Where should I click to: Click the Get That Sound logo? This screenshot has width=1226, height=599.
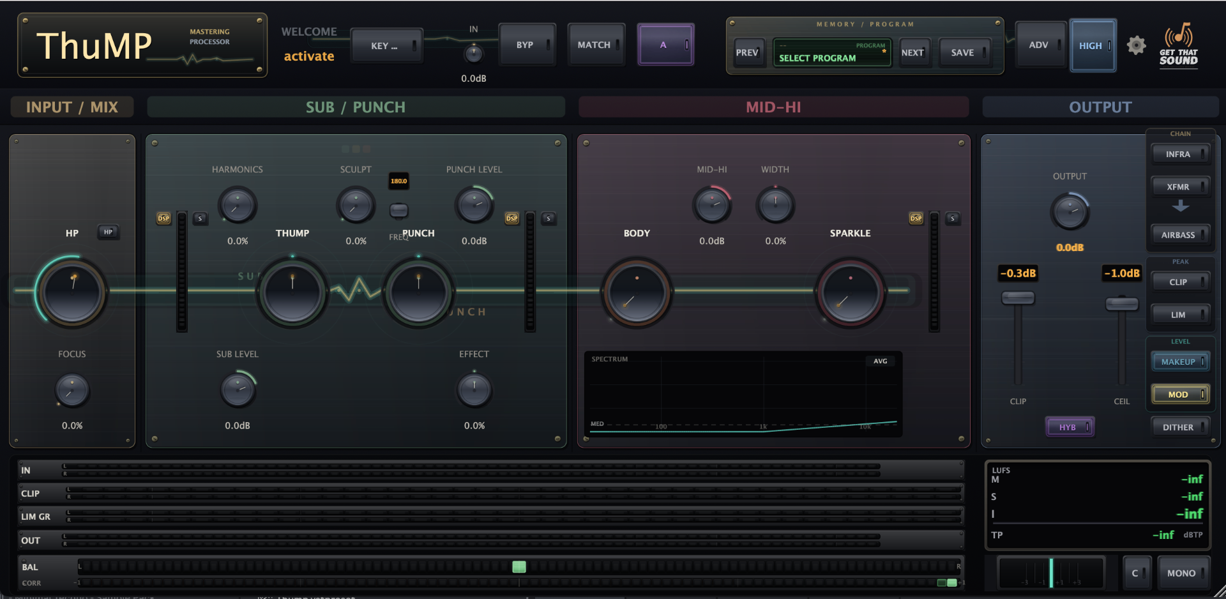coord(1179,45)
